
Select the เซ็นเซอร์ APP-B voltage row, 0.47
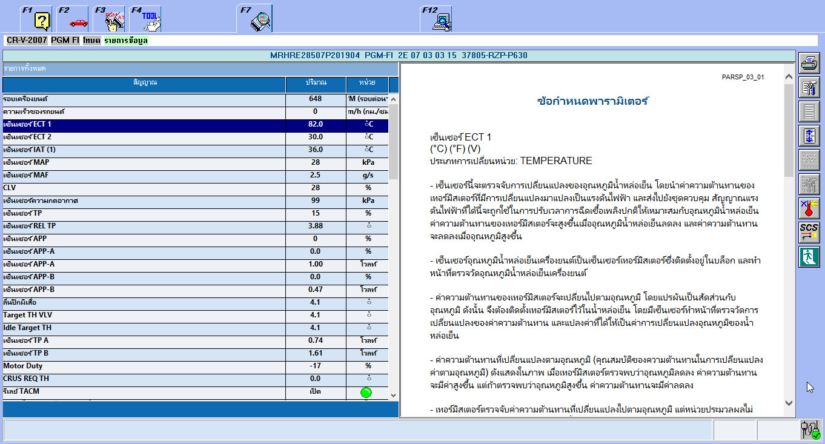click(195, 290)
